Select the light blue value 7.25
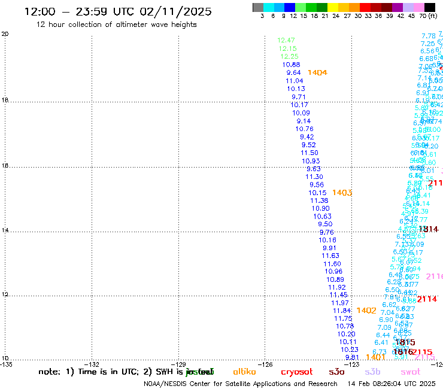The height and width of the screenshot is (389, 443). pyautogui.click(x=428, y=44)
